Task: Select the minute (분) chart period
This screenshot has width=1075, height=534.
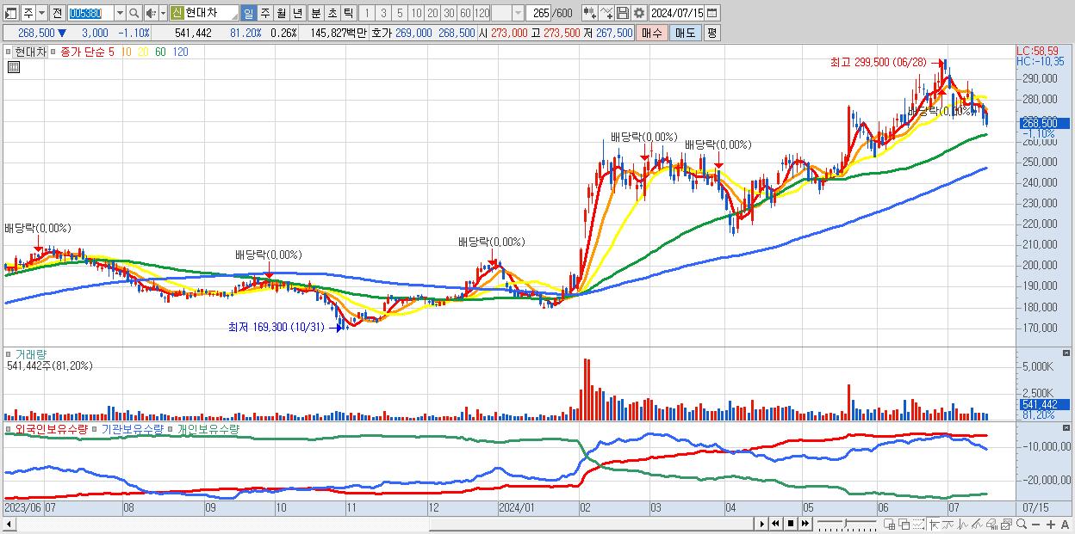Action: (316, 13)
